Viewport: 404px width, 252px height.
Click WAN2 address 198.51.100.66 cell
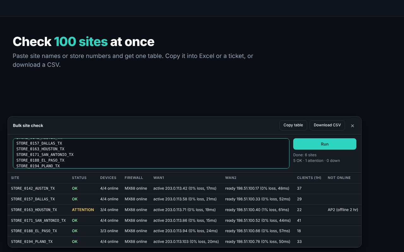[x=258, y=231]
